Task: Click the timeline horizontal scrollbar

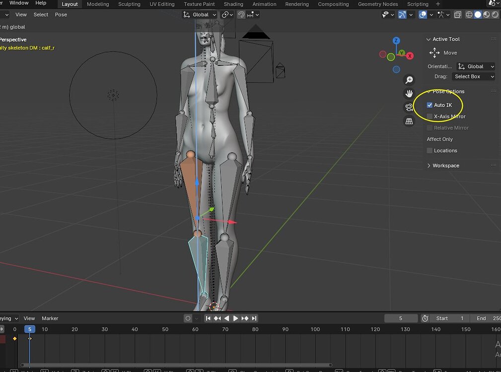Action: 176,365
